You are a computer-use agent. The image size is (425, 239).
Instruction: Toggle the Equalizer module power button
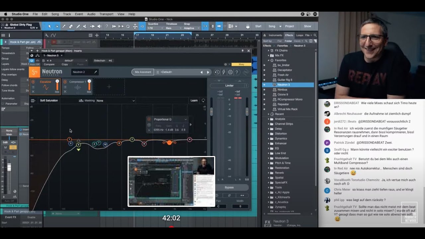[x=33, y=82]
